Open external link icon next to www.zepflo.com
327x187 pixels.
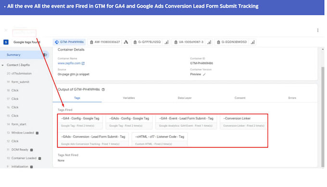coord(83,63)
